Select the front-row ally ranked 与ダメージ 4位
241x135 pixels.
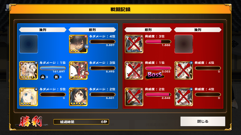click(x=78, y=44)
